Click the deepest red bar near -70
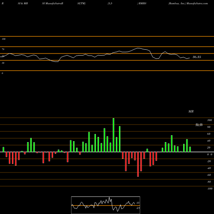Viewport: 214px width, 214px height. pyautogui.click(x=138, y=164)
